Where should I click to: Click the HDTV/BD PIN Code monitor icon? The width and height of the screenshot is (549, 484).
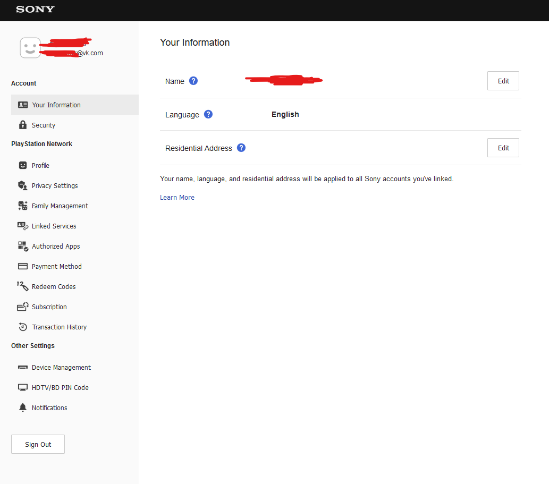23,387
